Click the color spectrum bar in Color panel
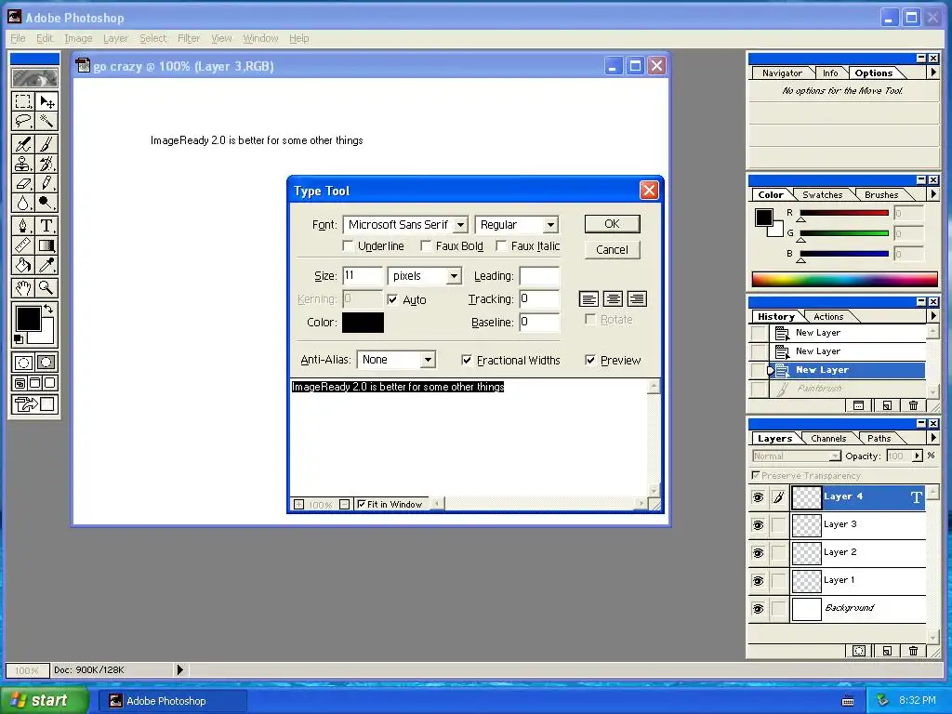 (x=844, y=279)
